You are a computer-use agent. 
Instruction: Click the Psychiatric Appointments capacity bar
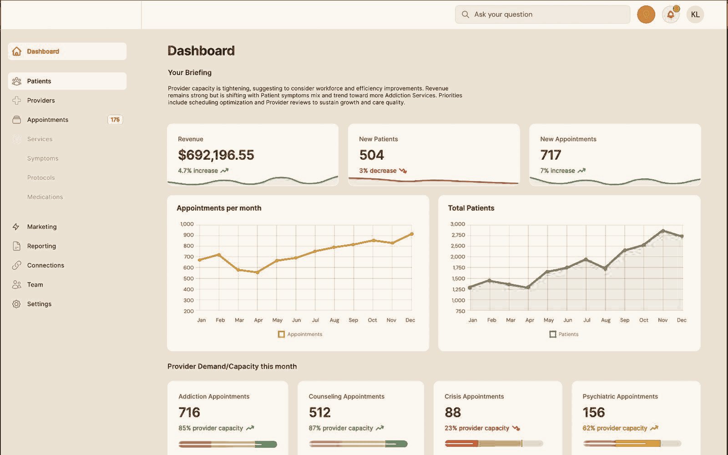click(632, 444)
